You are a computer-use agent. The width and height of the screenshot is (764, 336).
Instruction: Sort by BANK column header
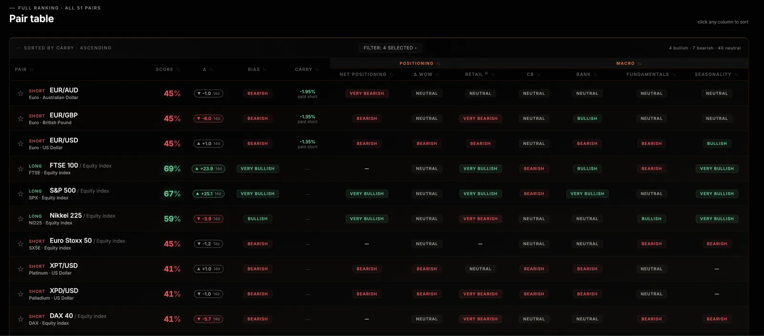pos(587,74)
